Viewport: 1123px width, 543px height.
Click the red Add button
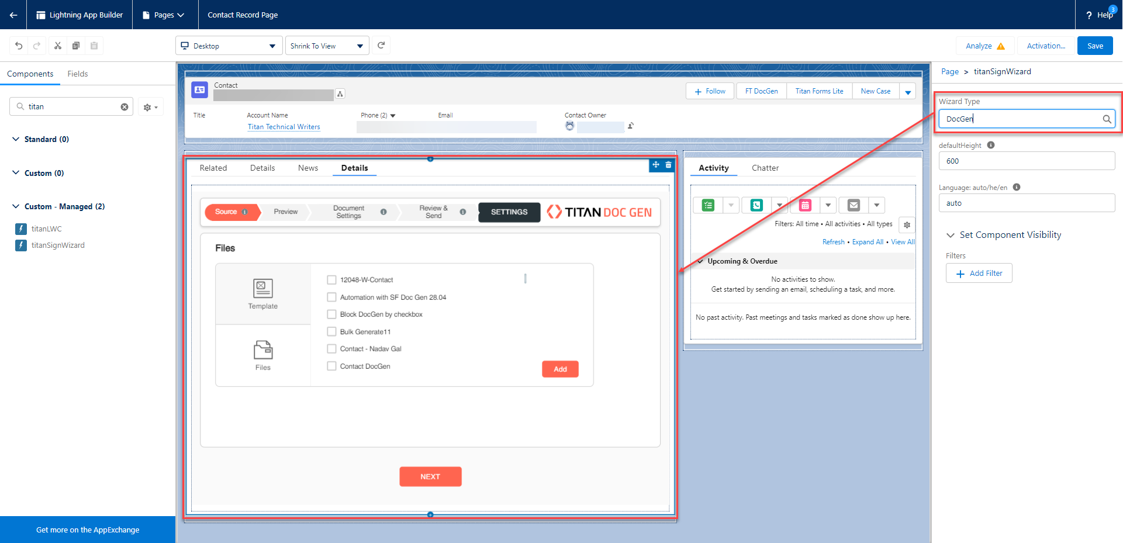[560, 369]
